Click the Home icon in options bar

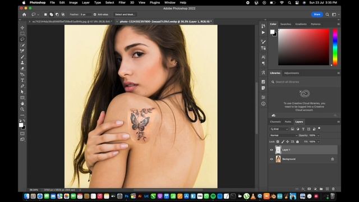coord(24,15)
